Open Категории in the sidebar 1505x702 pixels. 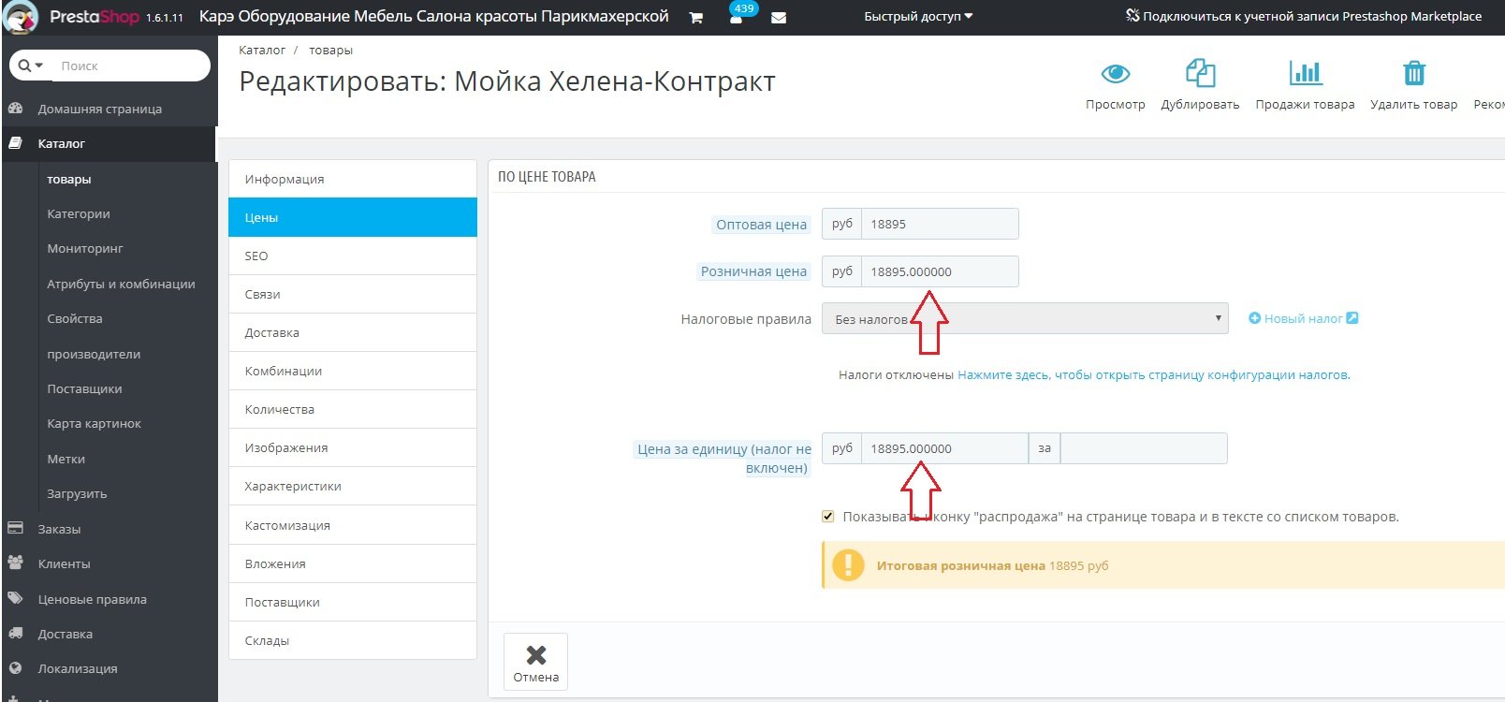click(79, 213)
